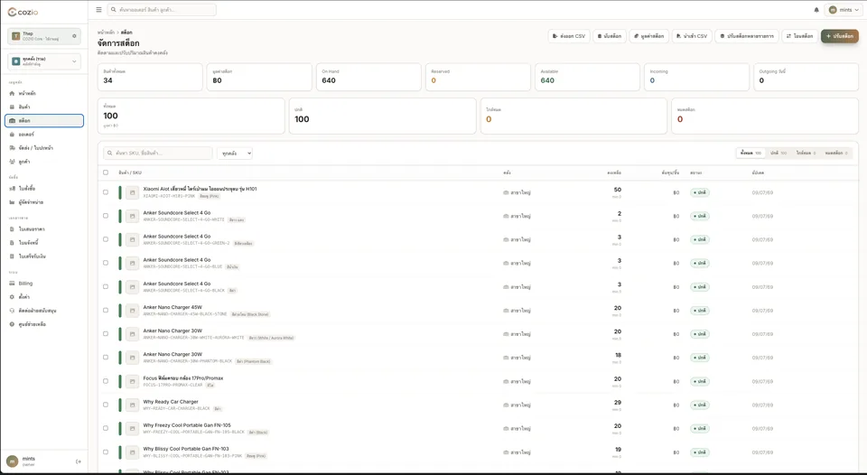This screenshot has height=475, width=867.
Task: Open ใบเสร็จรับเงิน receipts in sidebar
Action: (44, 256)
